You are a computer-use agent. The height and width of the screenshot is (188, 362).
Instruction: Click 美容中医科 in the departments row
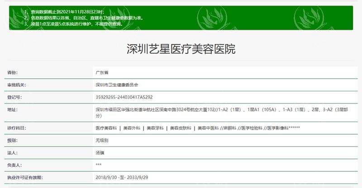[x=208, y=128]
